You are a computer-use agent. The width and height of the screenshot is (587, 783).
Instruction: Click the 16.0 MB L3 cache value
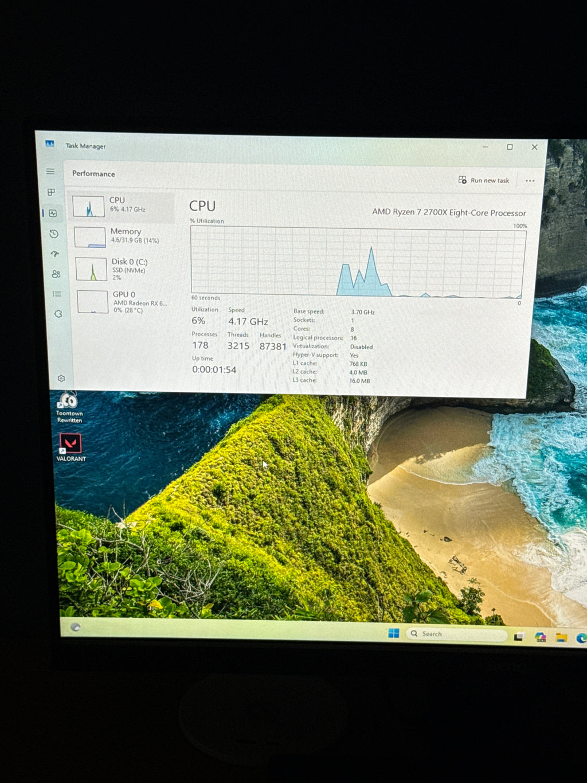click(359, 381)
